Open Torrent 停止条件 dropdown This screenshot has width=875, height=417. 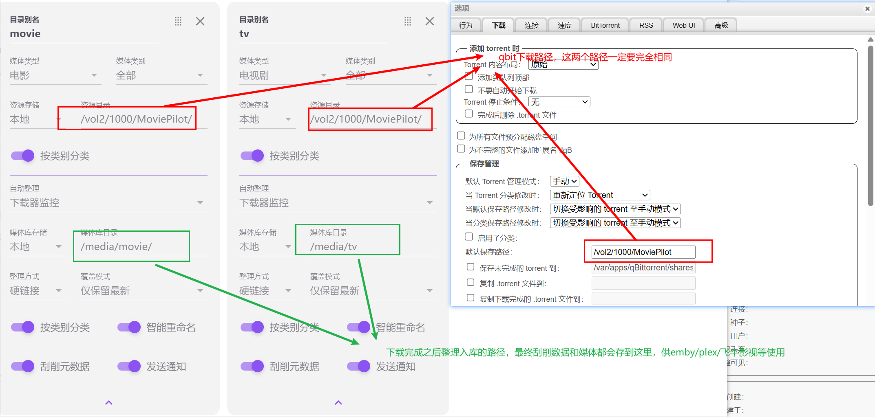tap(559, 102)
